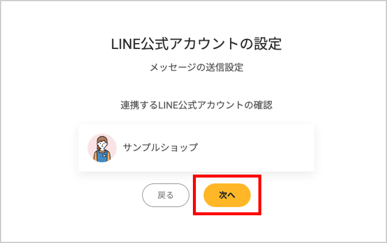
Task: Click the yellow 次へ button
Action: tap(227, 195)
